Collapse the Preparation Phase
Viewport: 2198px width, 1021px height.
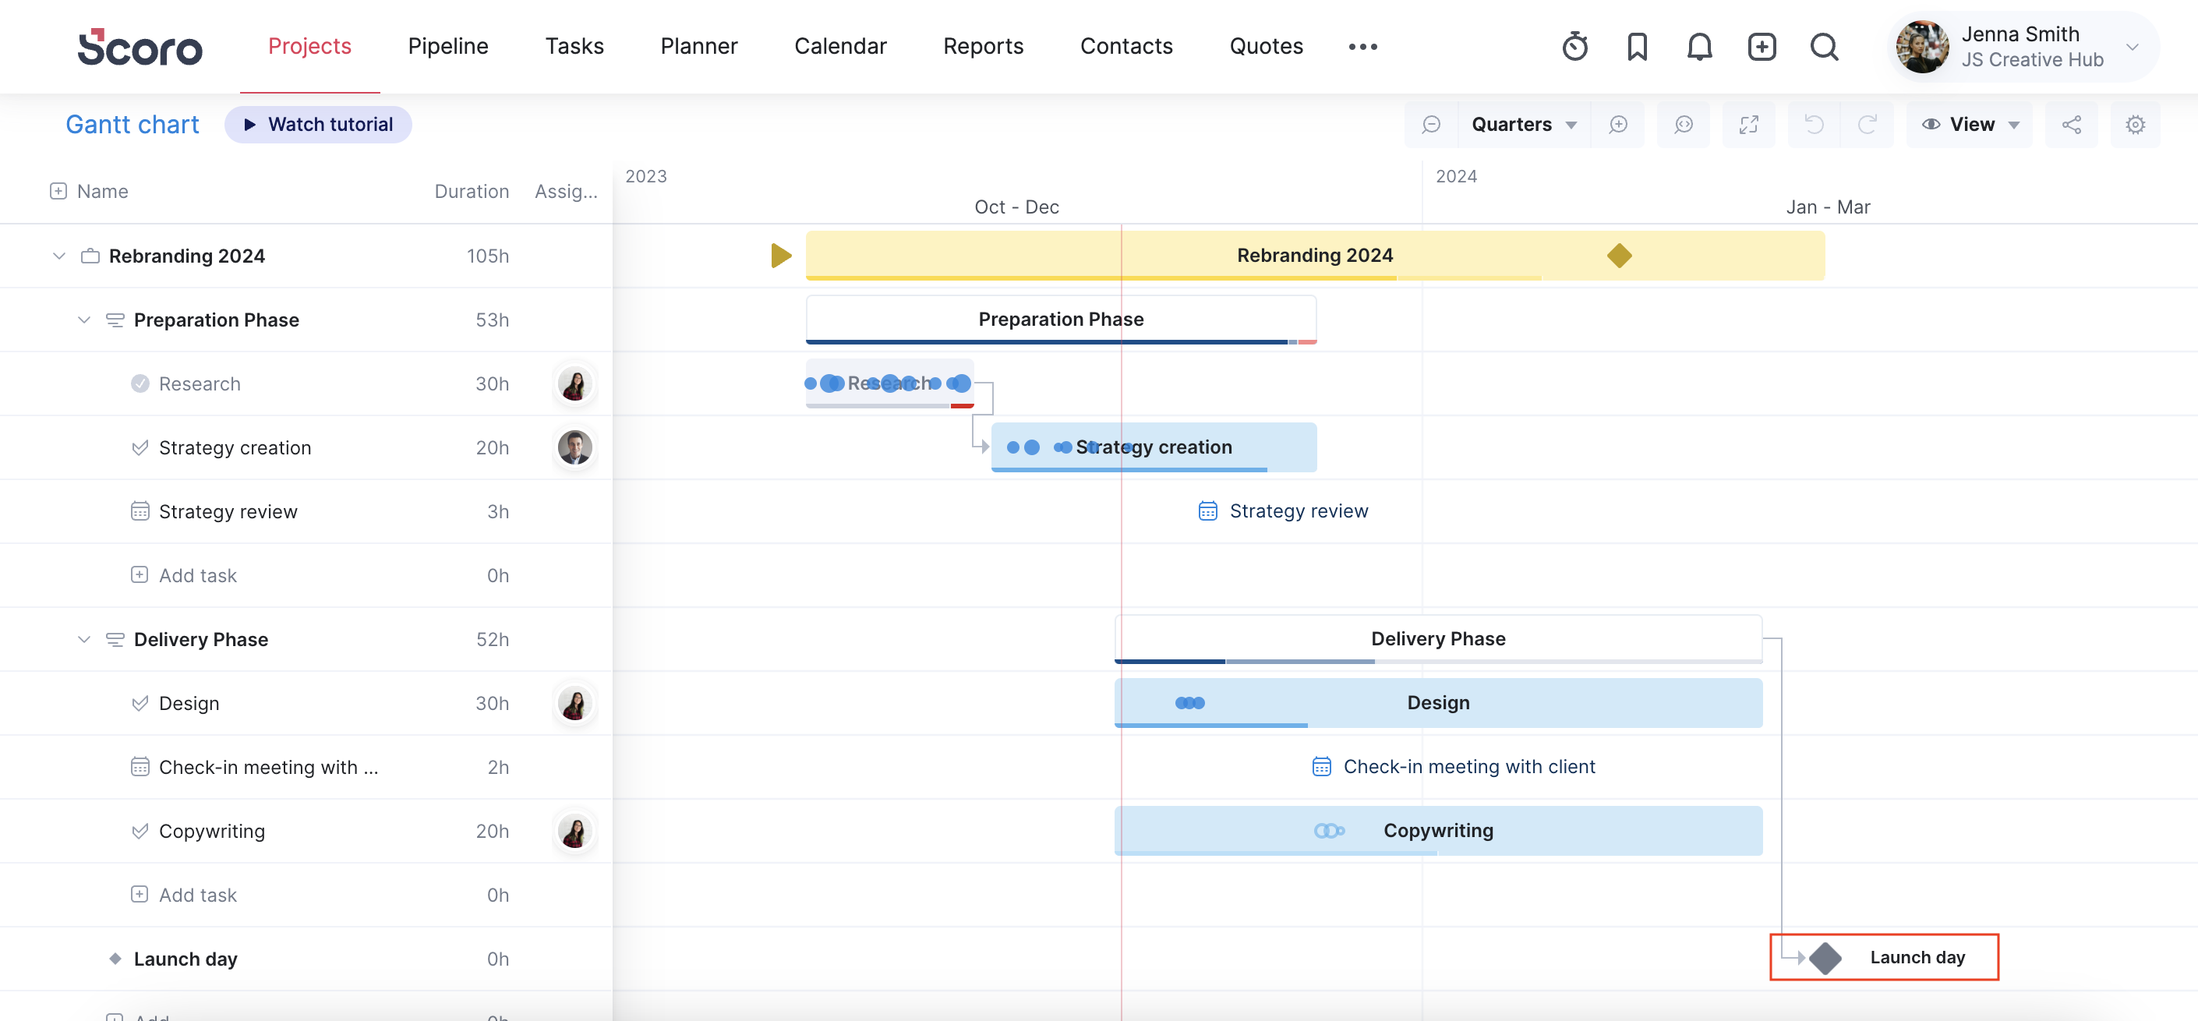tap(83, 320)
